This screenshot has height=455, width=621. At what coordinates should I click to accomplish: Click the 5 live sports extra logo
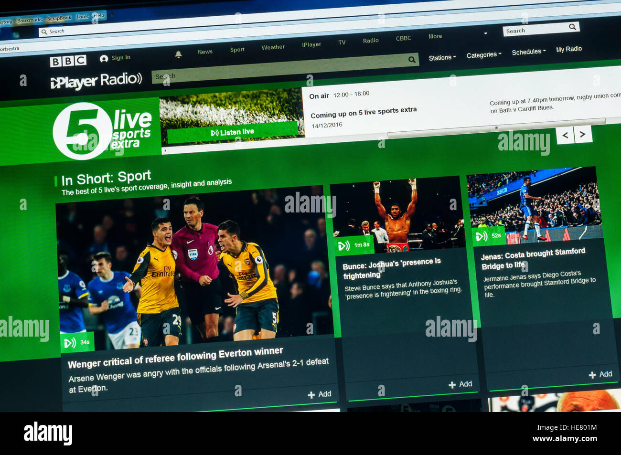click(102, 131)
